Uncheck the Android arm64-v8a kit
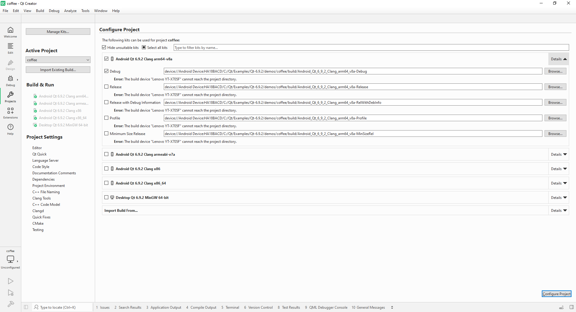Screen dimensions: 576x312 (x=106, y=59)
